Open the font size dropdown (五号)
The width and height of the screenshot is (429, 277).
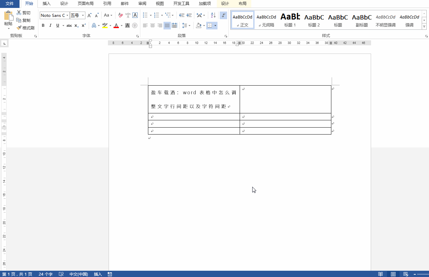(83, 16)
